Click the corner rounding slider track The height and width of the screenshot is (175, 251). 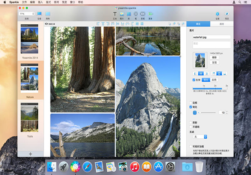click(x=207, y=113)
